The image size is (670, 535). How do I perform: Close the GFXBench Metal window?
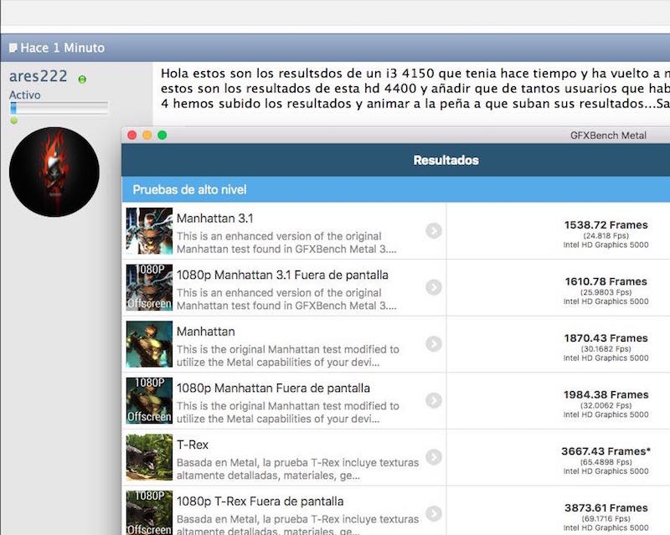pos(132,136)
